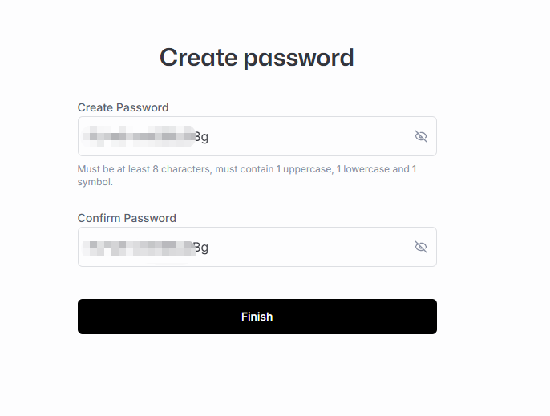
Task: Click the blurred characters in Create Password field
Action: [138, 136]
